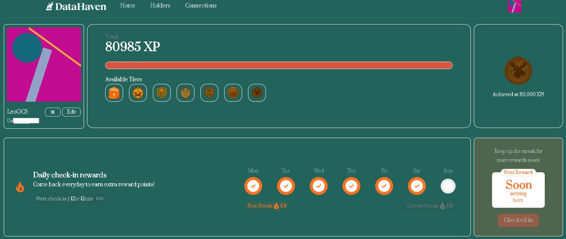Click the Next check-in timer text
The height and width of the screenshot is (239, 566).
point(70,199)
